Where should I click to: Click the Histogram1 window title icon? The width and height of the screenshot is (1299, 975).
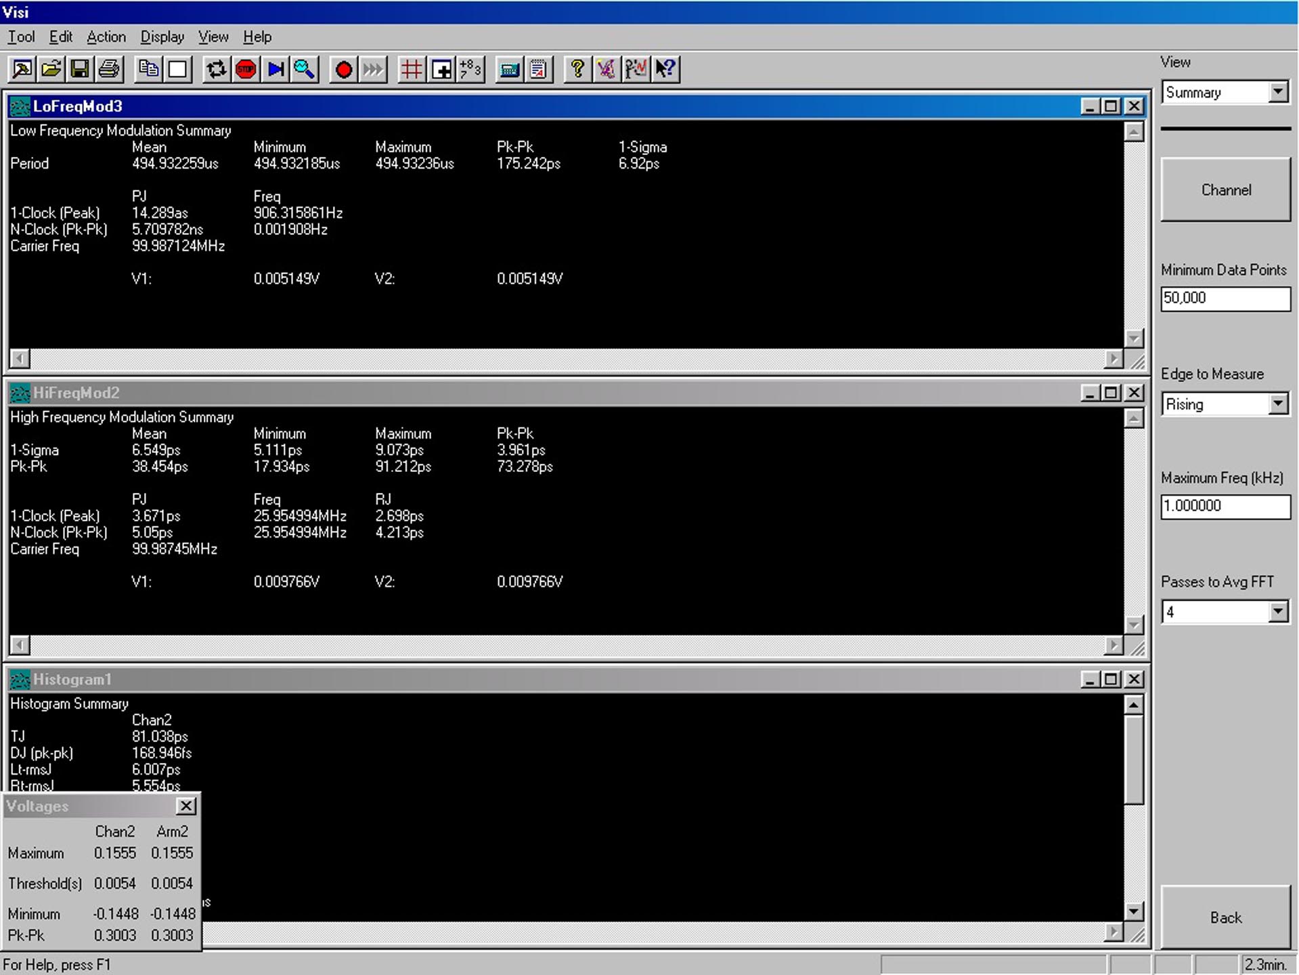click(20, 679)
